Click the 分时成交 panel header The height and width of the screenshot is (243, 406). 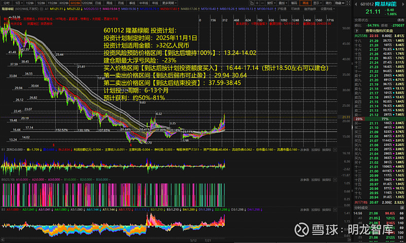pos(360,208)
